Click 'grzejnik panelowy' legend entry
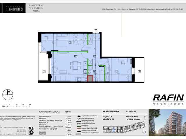Screen dimensions: 186x139 (88, 121)
